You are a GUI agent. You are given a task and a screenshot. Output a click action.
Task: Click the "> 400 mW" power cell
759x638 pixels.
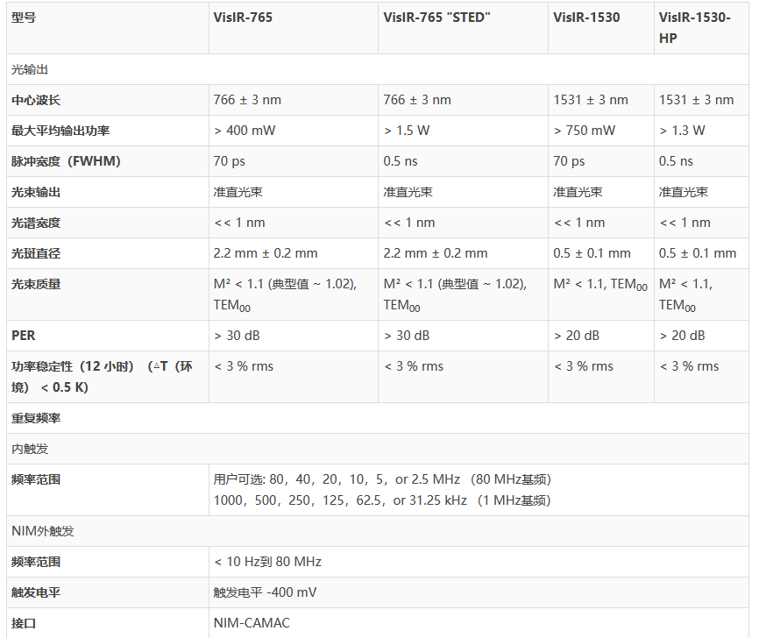[243, 131]
